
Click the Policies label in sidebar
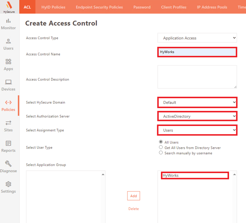click(8, 110)
